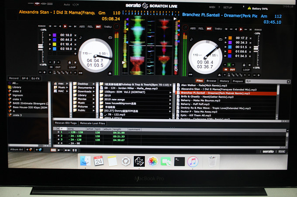
Task: Click the right deck repeat icon
Action: tap(220, 40)
